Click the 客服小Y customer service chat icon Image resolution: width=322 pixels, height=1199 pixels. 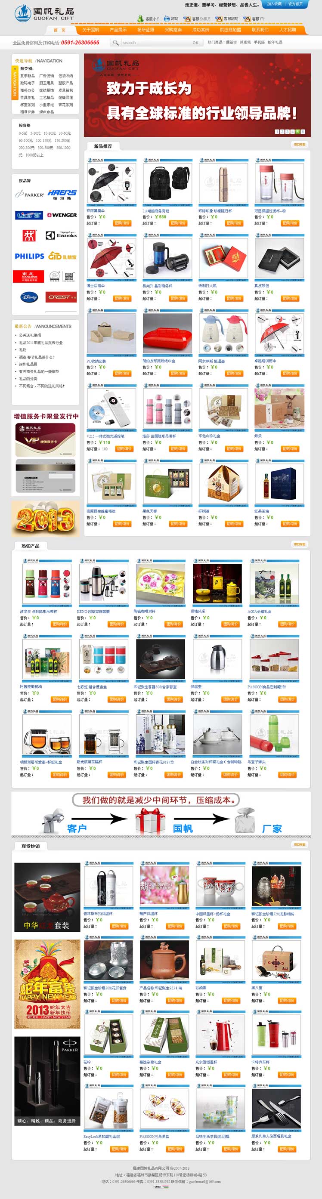click(x=140, y=19)
